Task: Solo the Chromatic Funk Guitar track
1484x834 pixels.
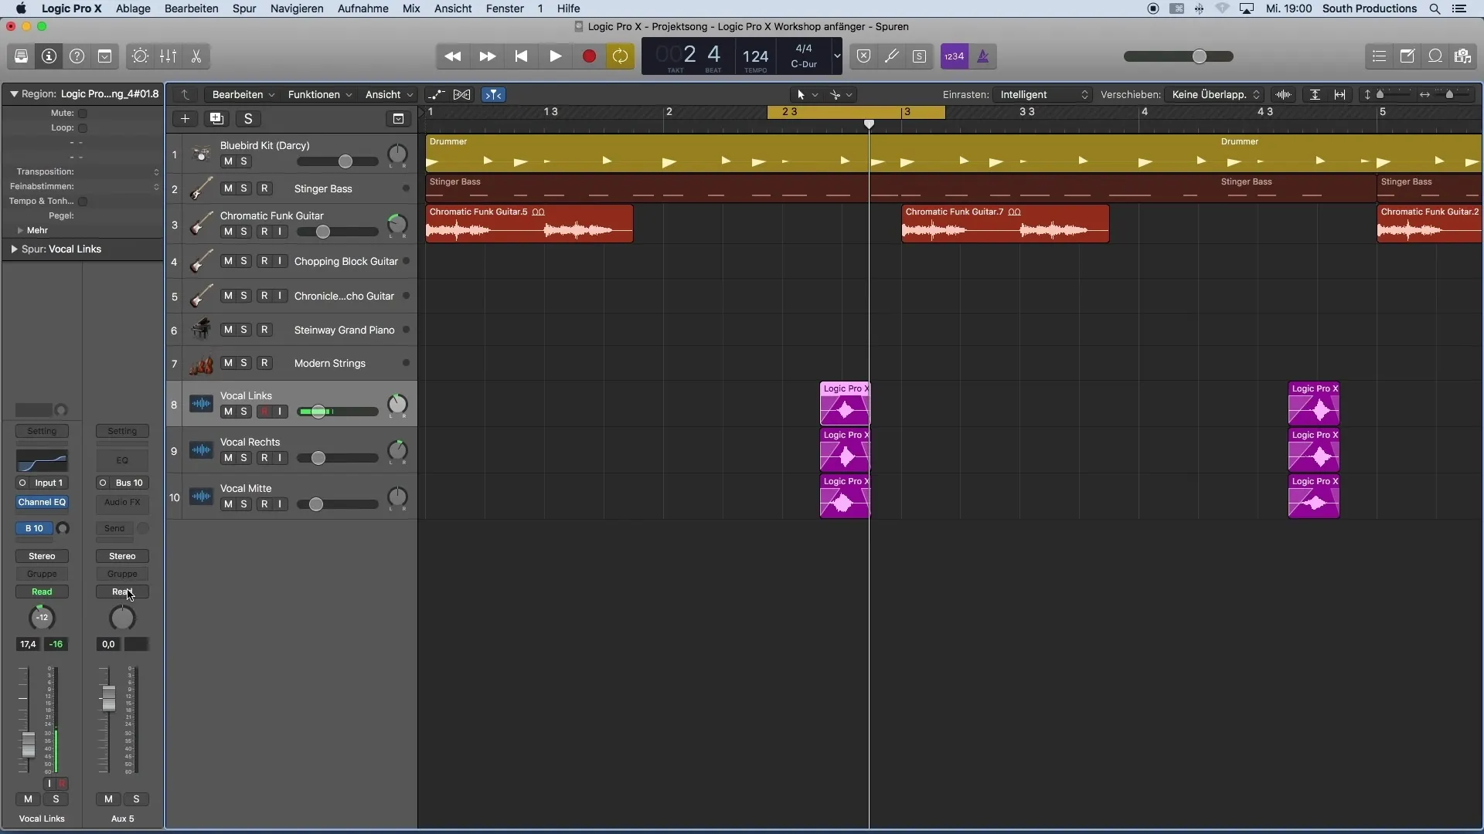Action: [x=243, y=231]
